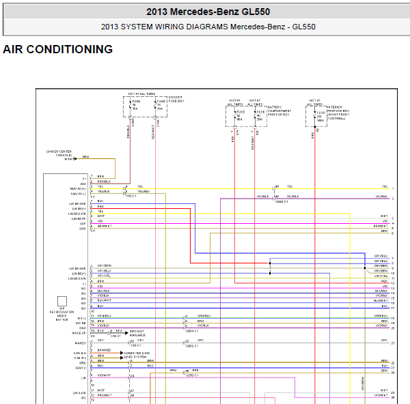Viewport: 410px width, 404px height.
Task: Click the 10A fuse in the cockpit fuse box
Action: point(155,104)
